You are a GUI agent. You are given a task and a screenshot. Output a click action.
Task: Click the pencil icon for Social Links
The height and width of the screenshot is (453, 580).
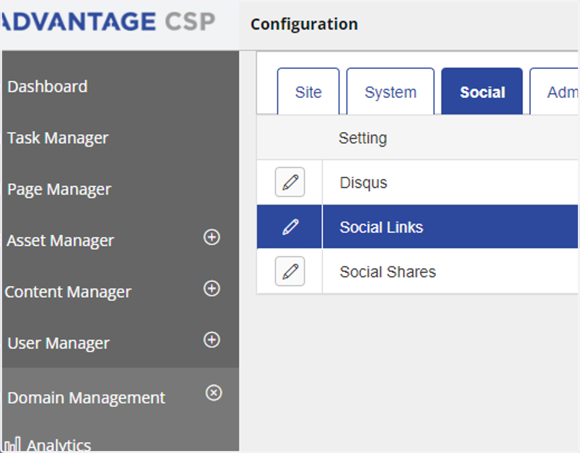point(290,226)
